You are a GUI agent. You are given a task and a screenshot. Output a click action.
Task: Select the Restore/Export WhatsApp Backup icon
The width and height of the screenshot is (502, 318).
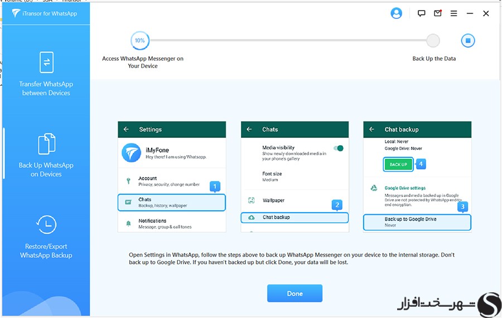pos(46,224)
